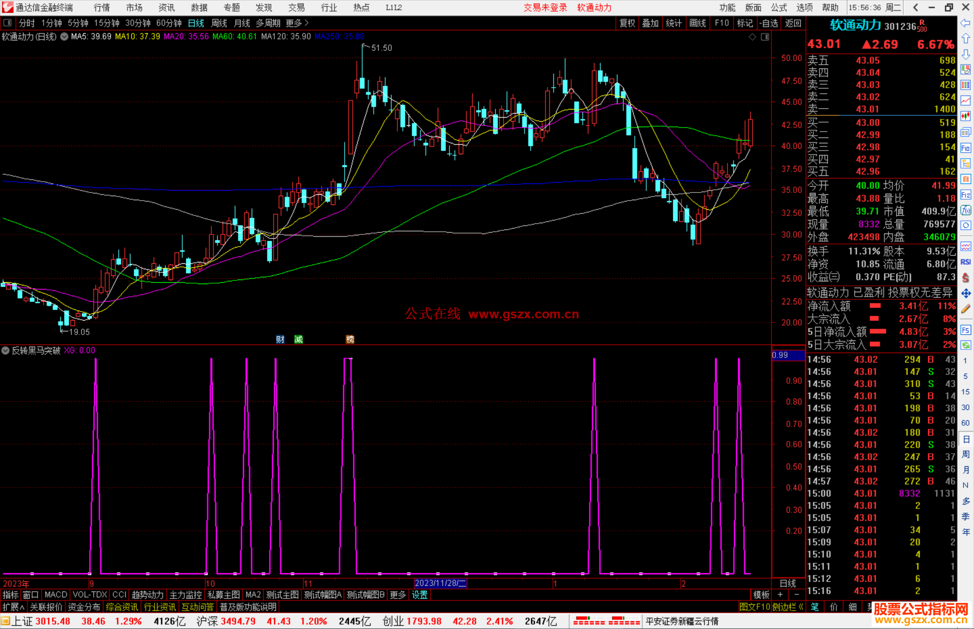Open the 反转黑马突破 indicator dropdown
This screenshot has height=629, width=974.
coord(5,350)
